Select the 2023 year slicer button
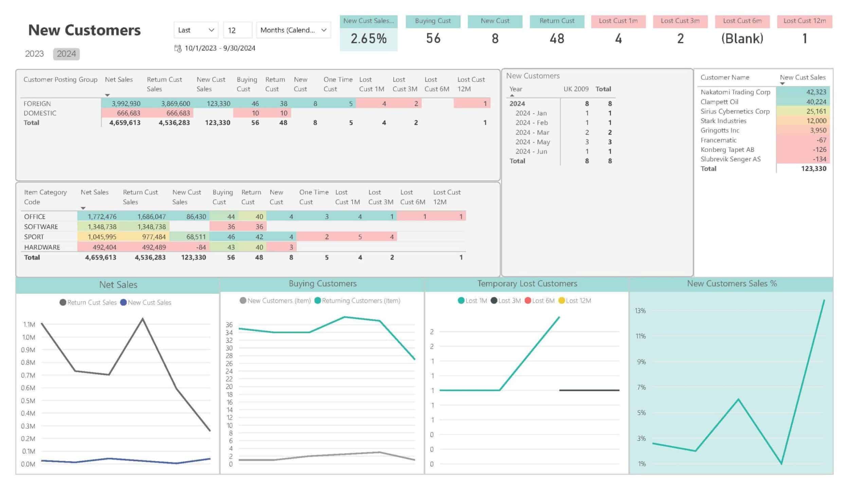Image resolution: width=849 pixels, height=490 pixels. point(34,53)
